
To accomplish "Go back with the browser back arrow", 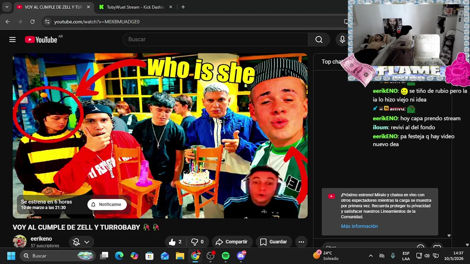I will 8,22.
